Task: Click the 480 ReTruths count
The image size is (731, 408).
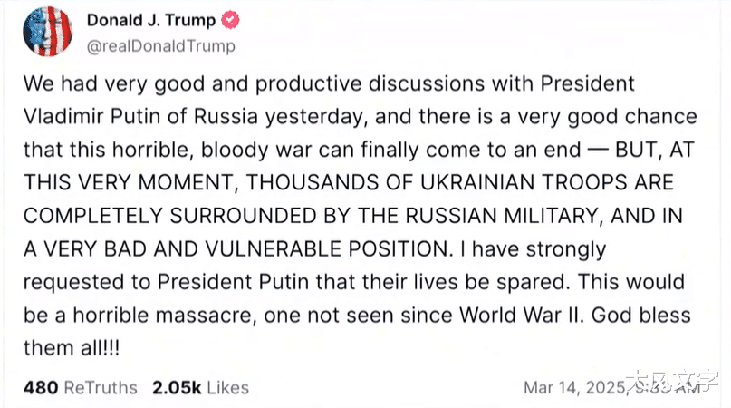Action: pos(80,387)
